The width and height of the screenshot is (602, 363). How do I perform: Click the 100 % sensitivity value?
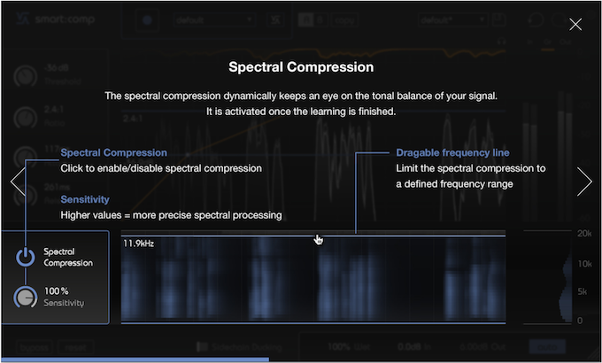[57, 290]
